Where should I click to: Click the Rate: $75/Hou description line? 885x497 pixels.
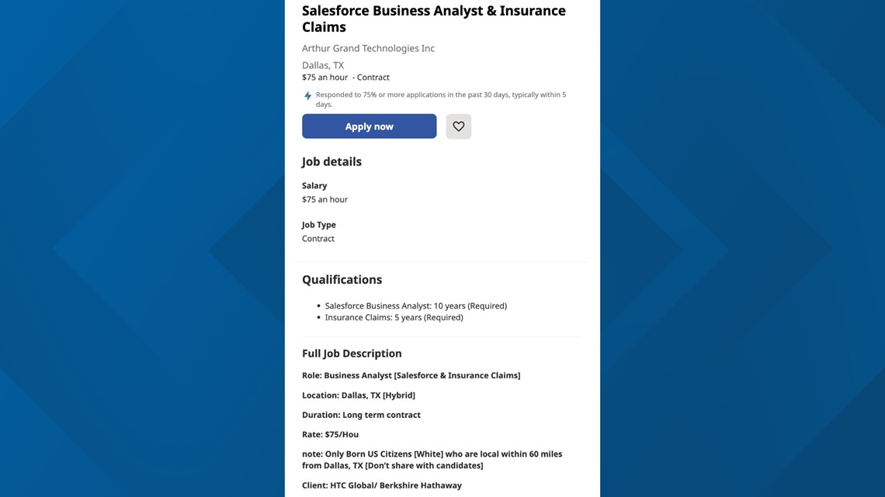click(x=330, y=434)
